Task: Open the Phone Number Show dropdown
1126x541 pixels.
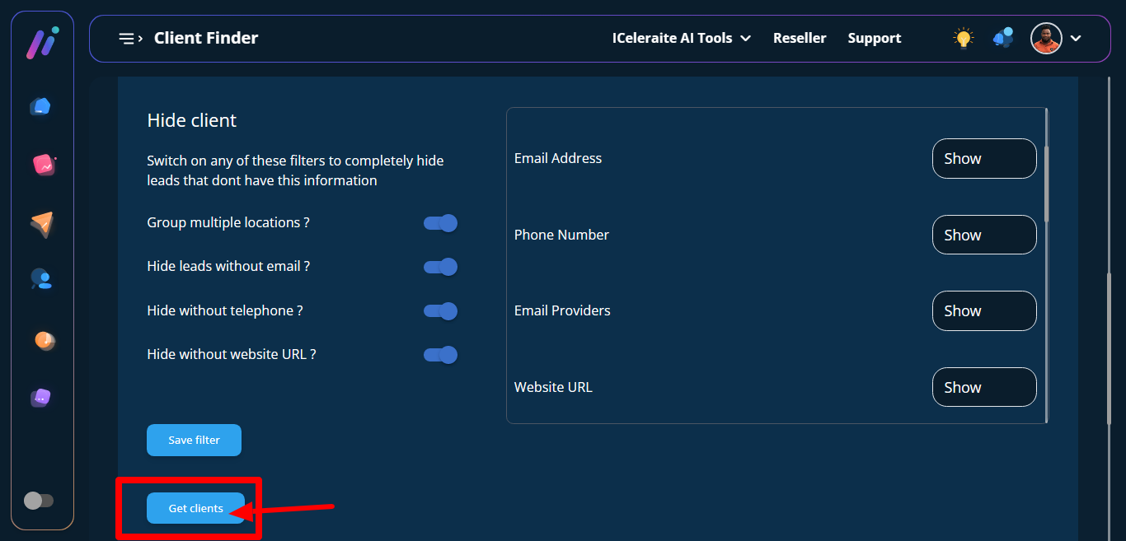Action: click(983, 235)
